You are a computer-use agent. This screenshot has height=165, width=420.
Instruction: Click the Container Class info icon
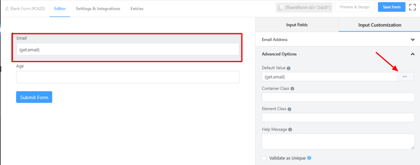coord(292,88)
